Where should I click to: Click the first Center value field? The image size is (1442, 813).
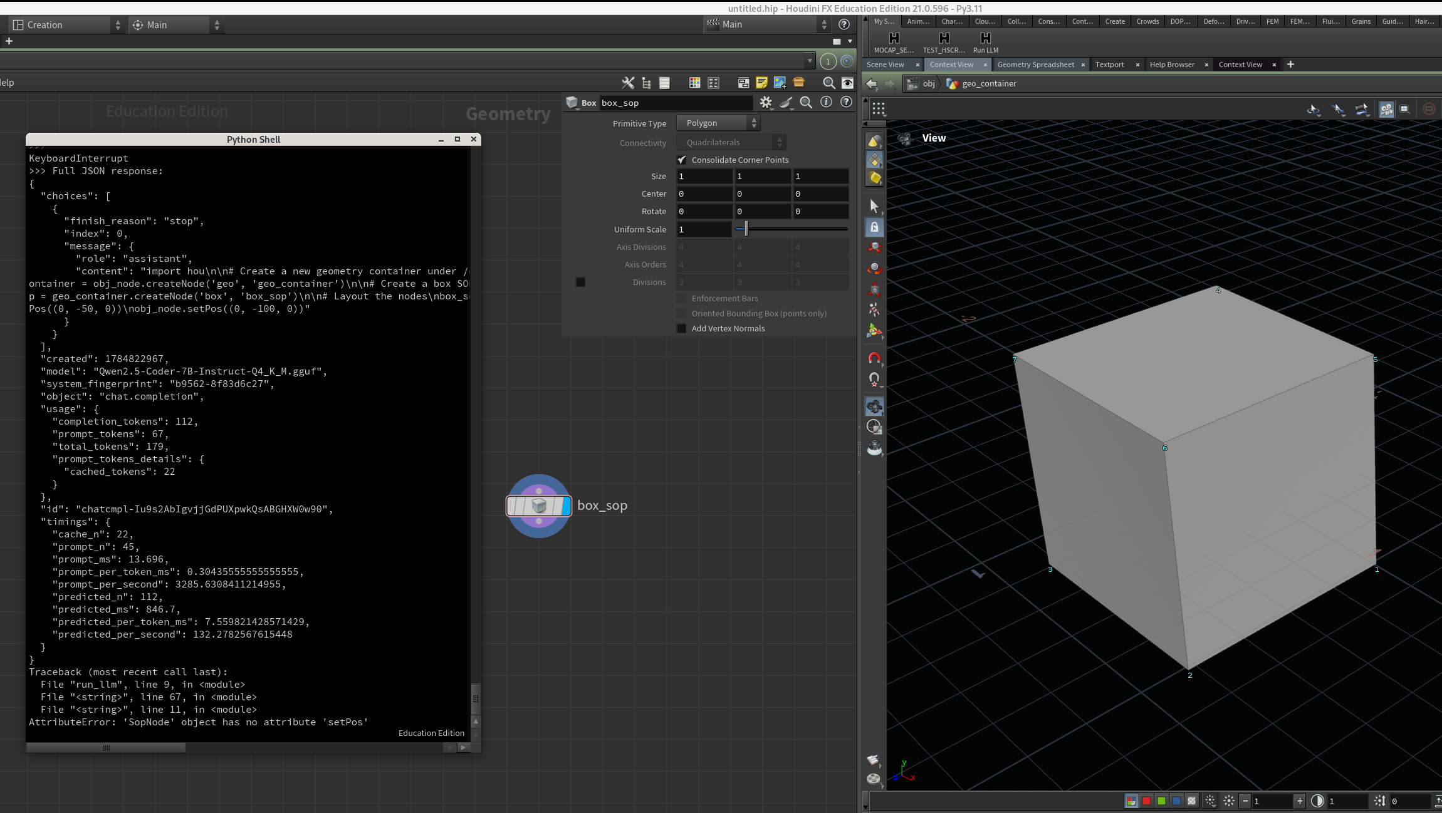click(704, 194)
